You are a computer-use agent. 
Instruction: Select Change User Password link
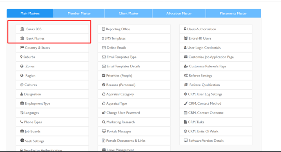134,113
